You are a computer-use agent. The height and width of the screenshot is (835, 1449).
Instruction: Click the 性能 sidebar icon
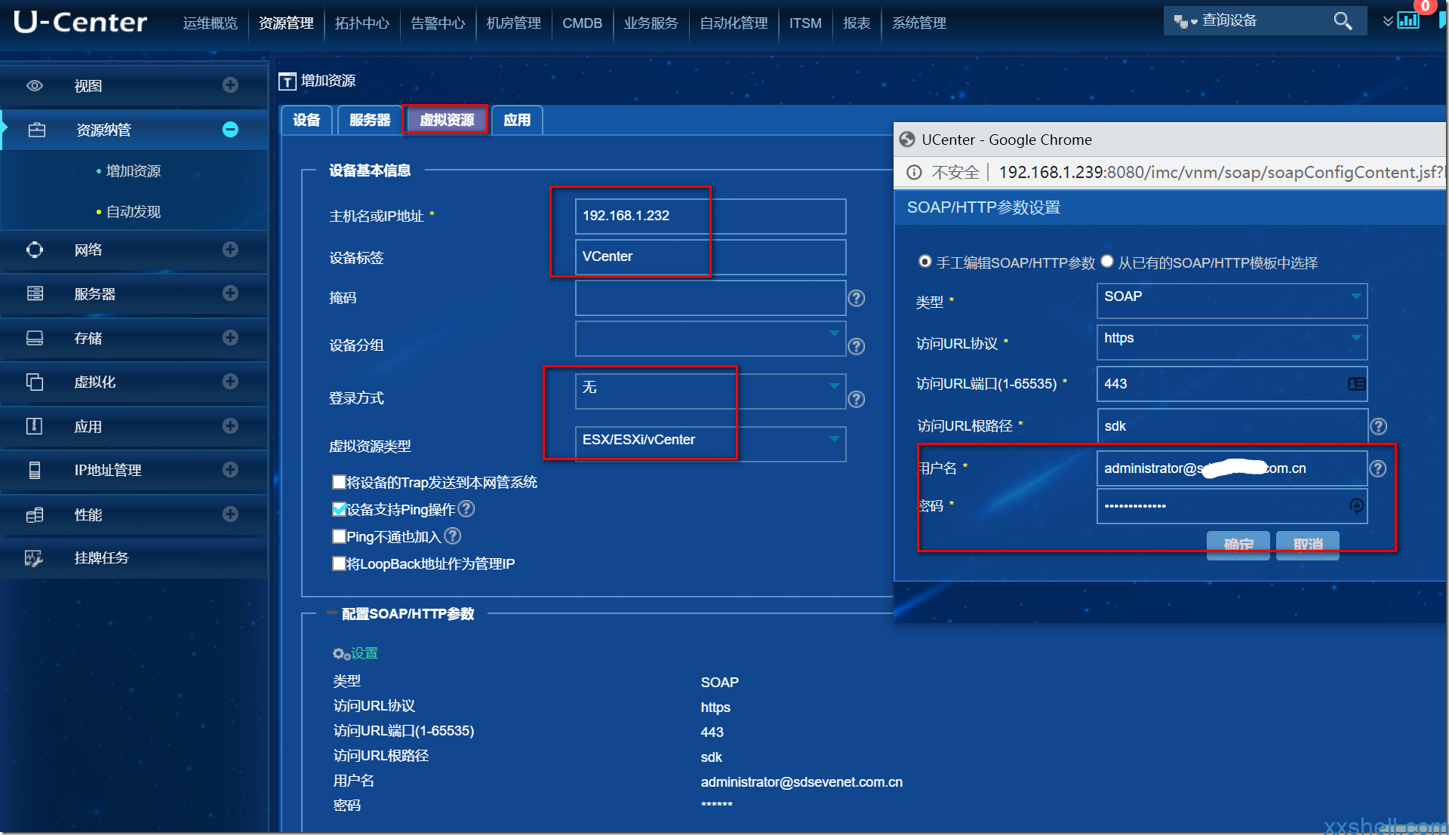tap(35, 514)
